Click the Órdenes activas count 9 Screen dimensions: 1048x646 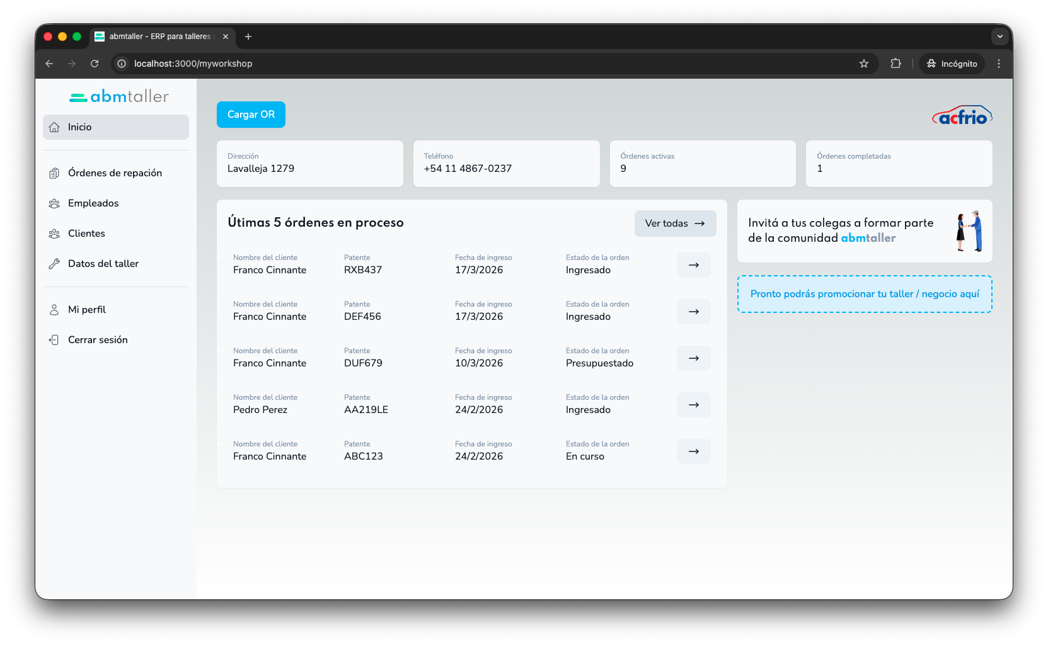pos(623,169)
